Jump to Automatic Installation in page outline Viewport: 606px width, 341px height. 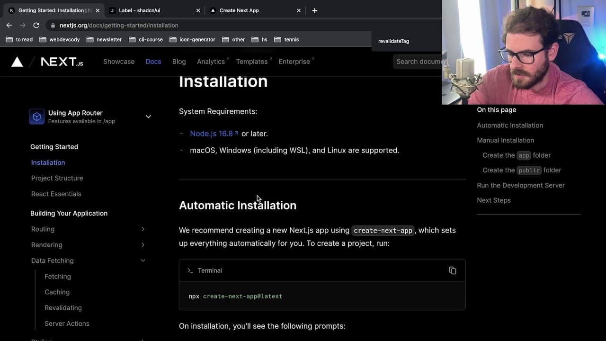(510, 126)
